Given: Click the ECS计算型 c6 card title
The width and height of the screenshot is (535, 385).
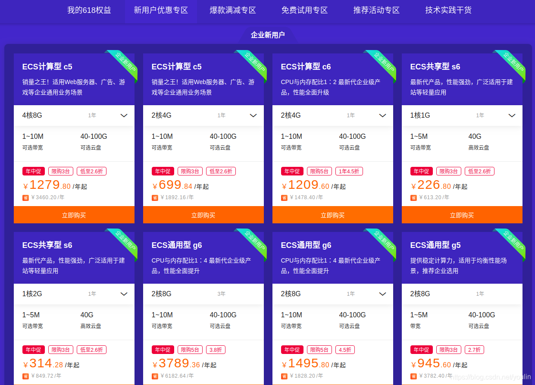Looking at the screenshot, I should click(x=306, y=67).
